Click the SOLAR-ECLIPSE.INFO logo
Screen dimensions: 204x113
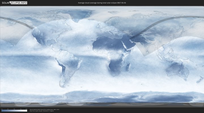[x=14, y=3]
